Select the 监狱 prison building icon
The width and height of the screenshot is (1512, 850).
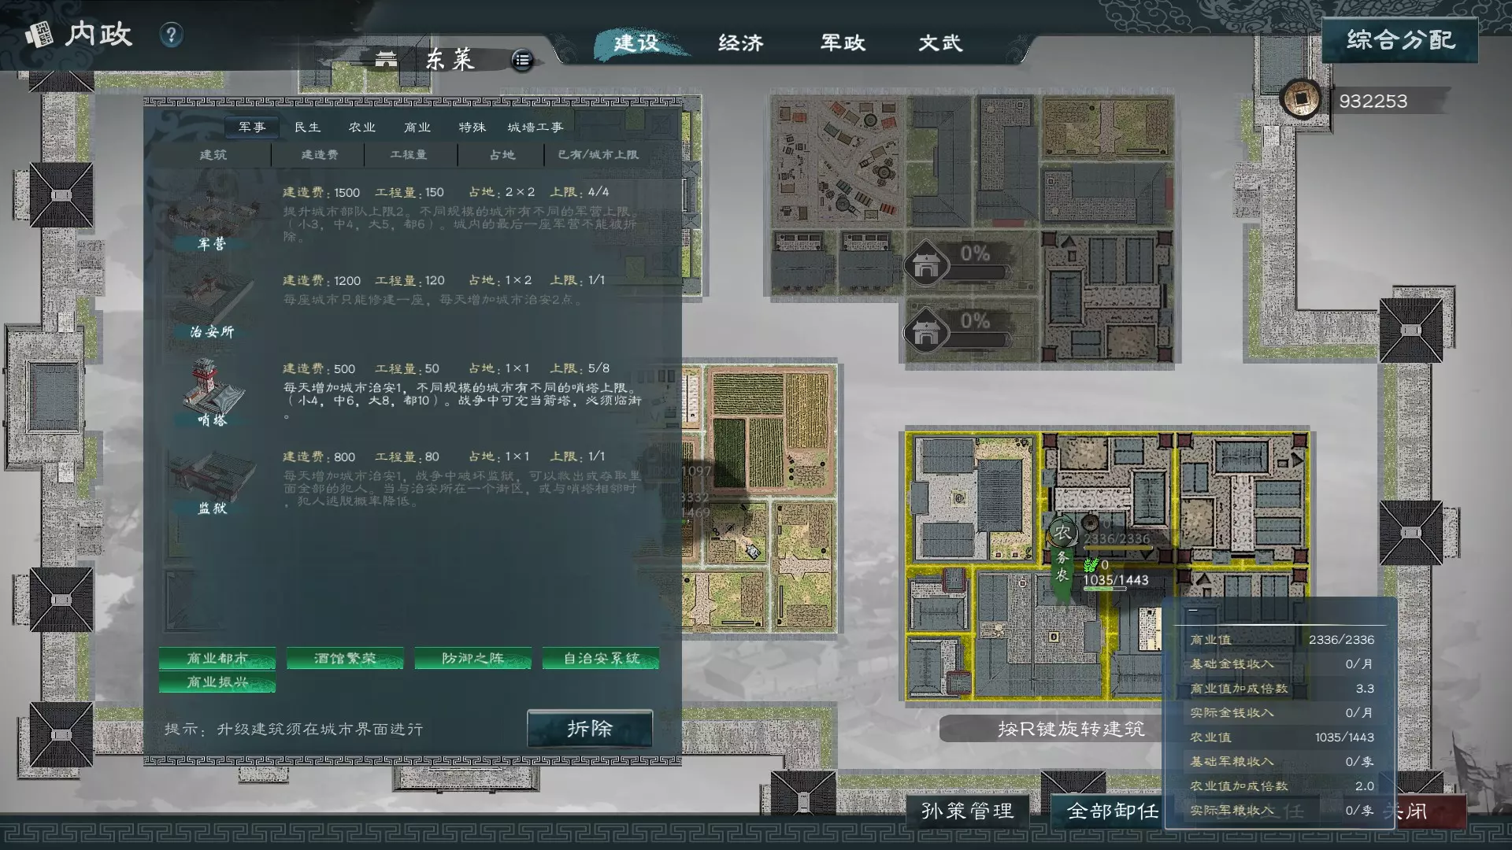211,475
